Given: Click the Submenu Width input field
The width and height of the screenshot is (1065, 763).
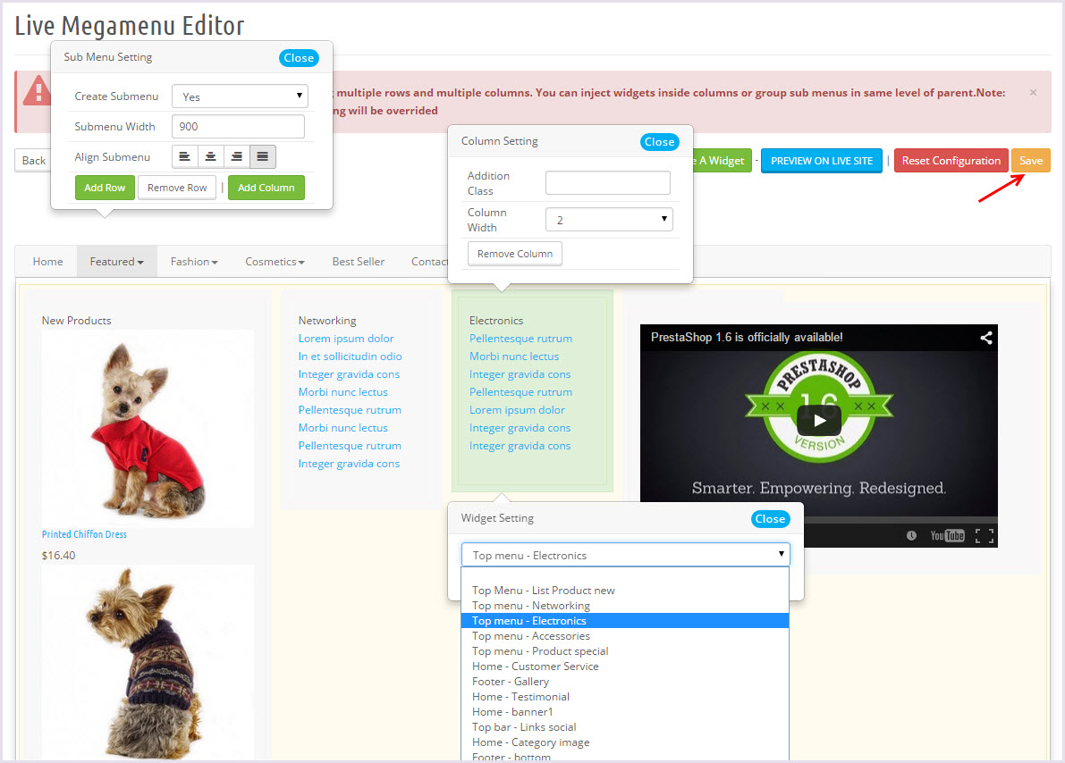Looking at the screenshot, I should coord(238,127).
